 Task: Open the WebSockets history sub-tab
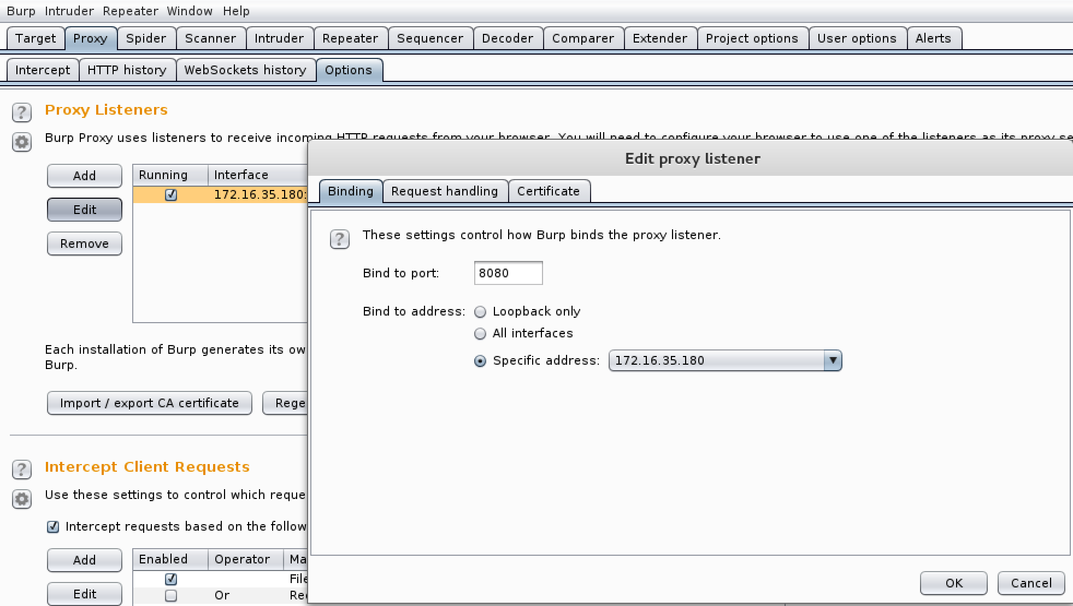(245, 70)
